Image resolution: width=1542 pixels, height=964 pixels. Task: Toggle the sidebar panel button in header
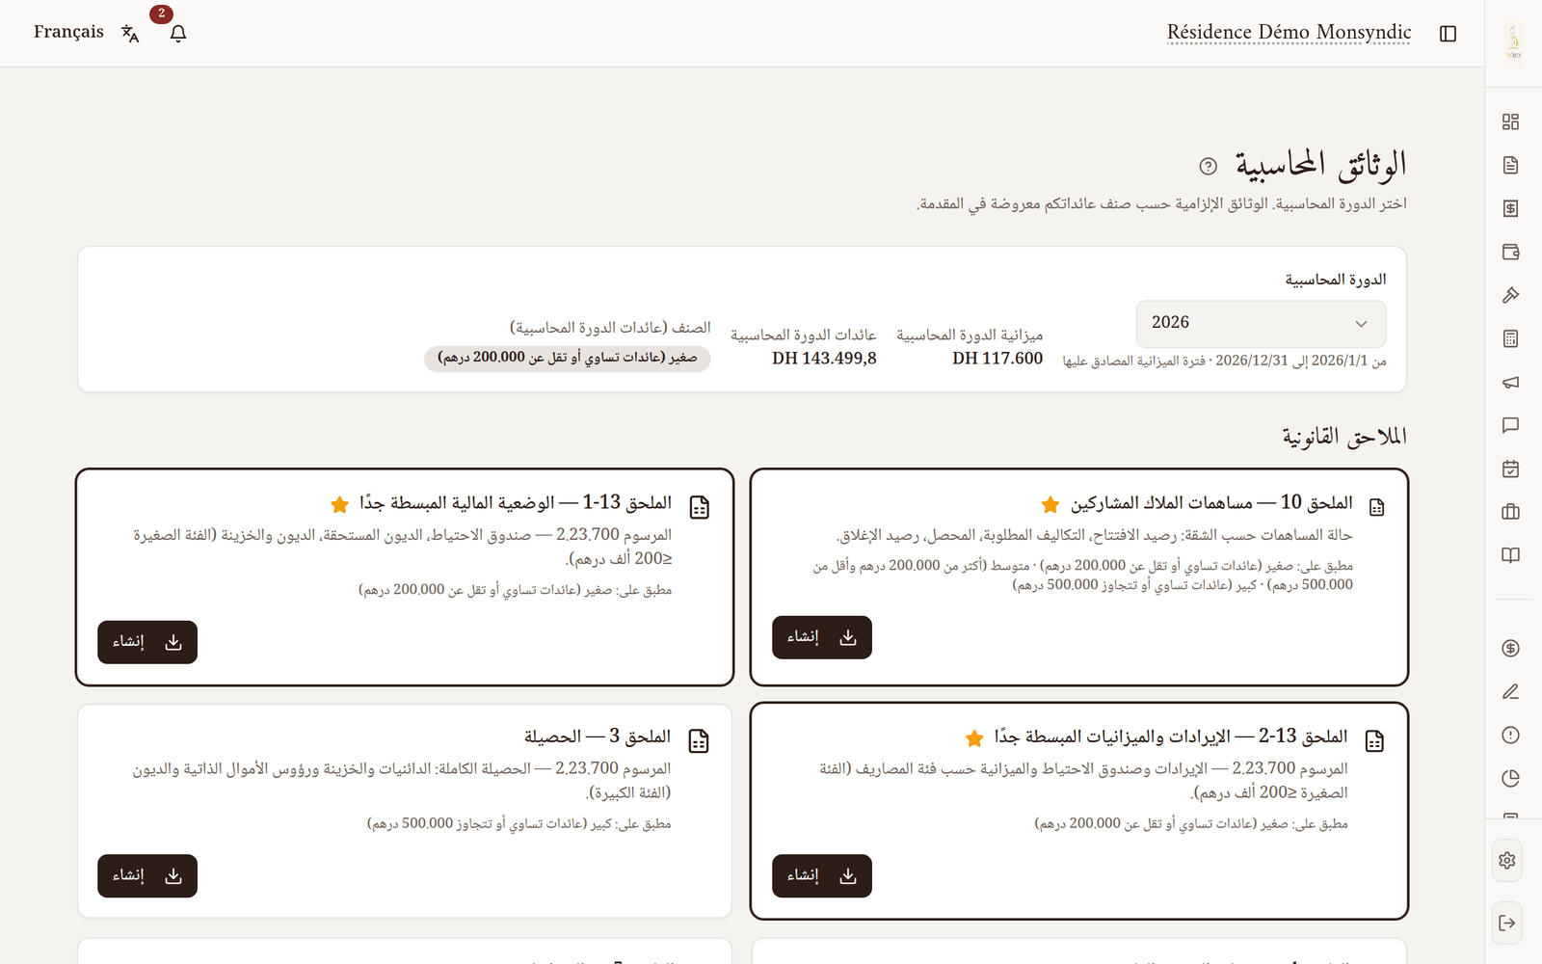[1448, 34]
